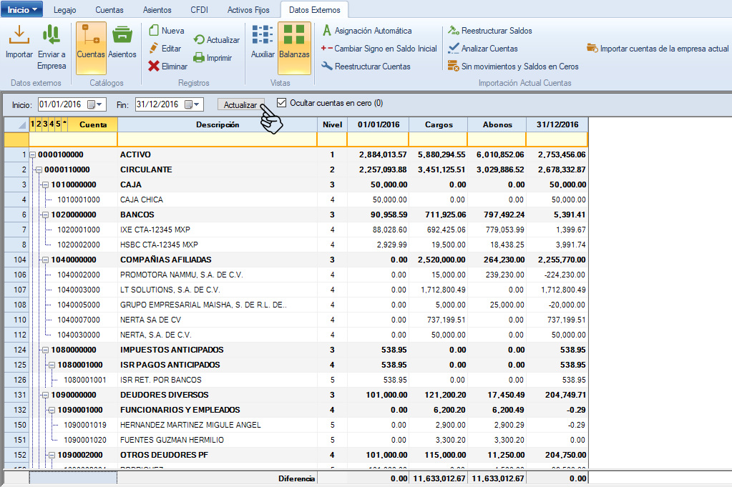The image size is (732, 487).
Task: Open the Inicio date picker dropdown
Action: (x=99, y=104)
